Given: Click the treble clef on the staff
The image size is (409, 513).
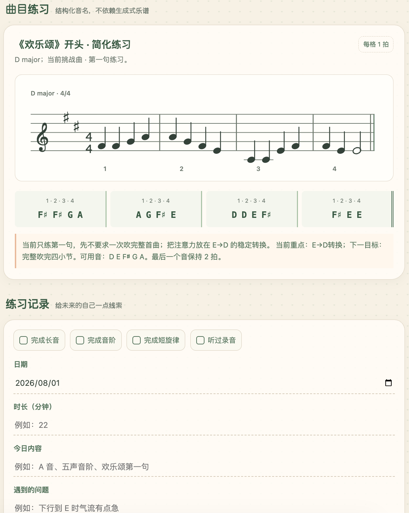Looking at the screenshot, I should (42, 138).
